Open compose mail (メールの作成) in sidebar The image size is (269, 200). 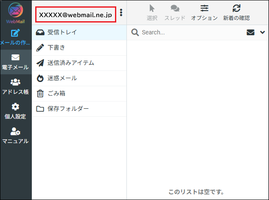(x=16, y=37)
